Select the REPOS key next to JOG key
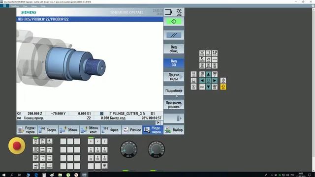The height and width of the screenshot is (177, 315). point(43,141)
